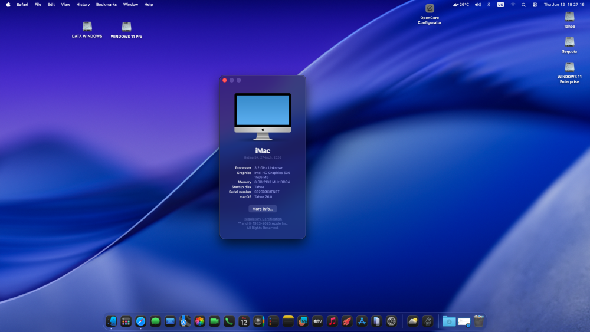Launch Reminders from the Dock
590x332 pixels.
pyautogui.click(x=273, y=321)
